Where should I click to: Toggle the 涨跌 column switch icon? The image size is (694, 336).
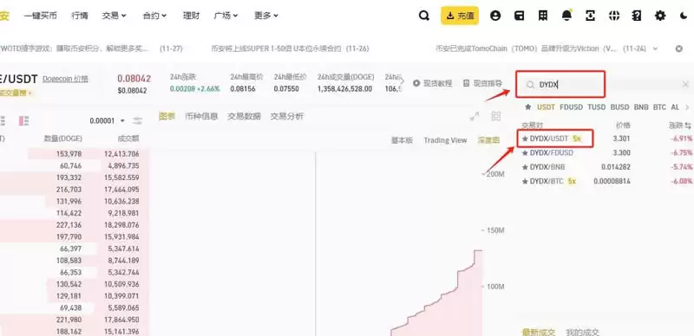point(688,126)
